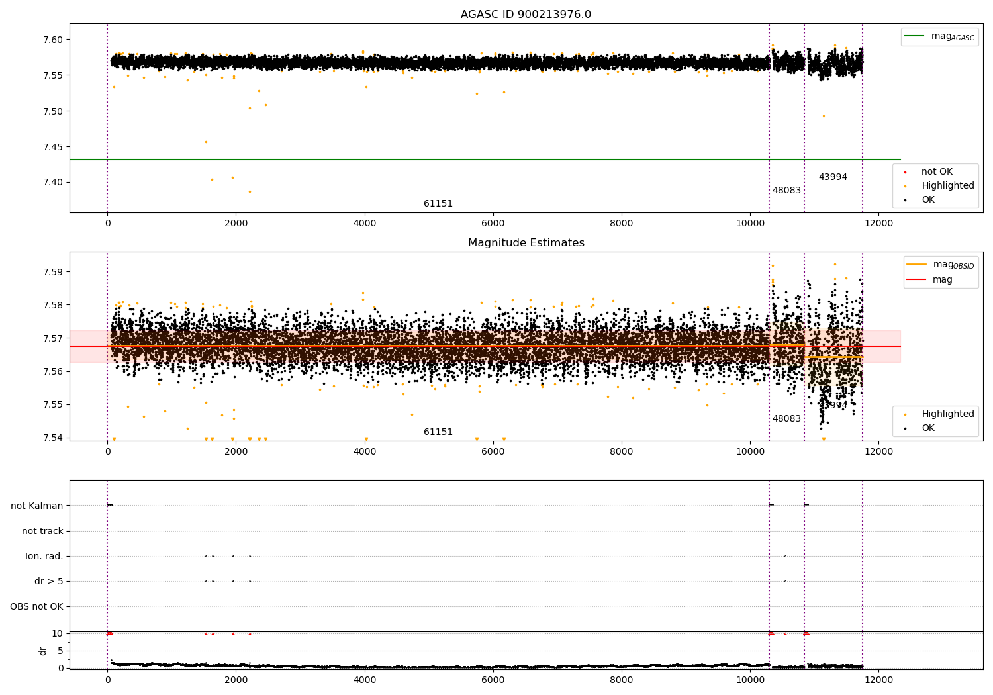Click y-axis tick 7.57 on Magnitude Estimates
Screen dimensions: 993x695
coord(53,338)
